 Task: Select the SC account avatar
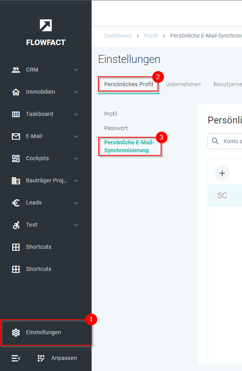[222, 195]
